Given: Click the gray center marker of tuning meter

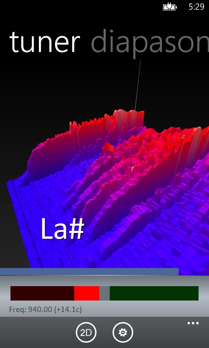Looking at the screenshot, I should [x=104, y=293].
